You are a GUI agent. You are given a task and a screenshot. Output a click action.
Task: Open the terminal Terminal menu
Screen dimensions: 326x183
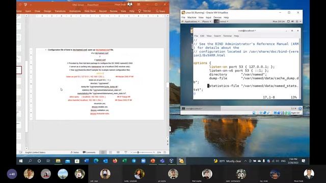[227, 36]
